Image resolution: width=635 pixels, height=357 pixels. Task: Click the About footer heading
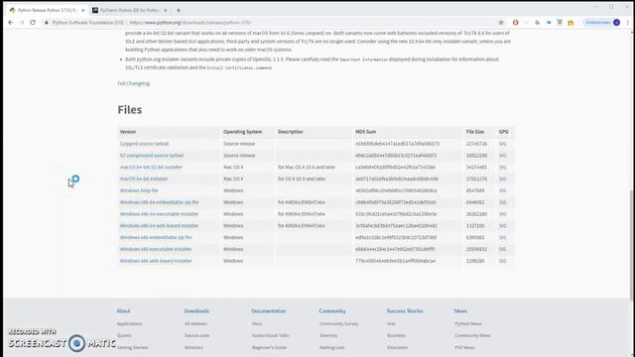pos(123,310)
